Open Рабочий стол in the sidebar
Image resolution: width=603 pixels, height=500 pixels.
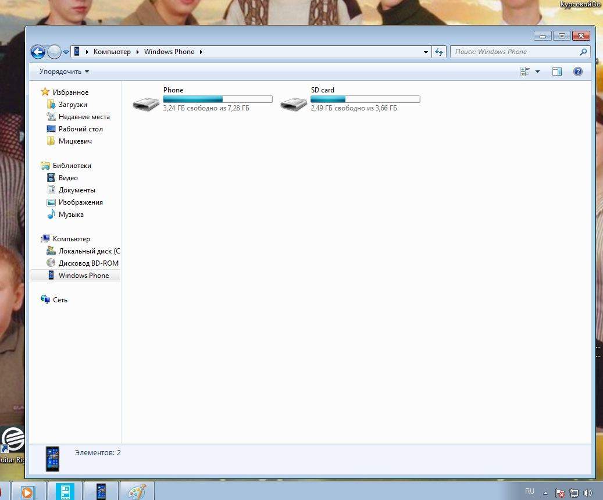(x=80, y=129)
